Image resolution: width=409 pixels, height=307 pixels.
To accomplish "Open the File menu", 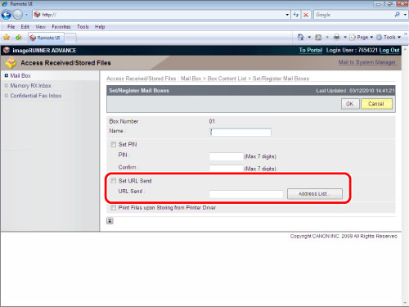I will click(x=11, y=27).
